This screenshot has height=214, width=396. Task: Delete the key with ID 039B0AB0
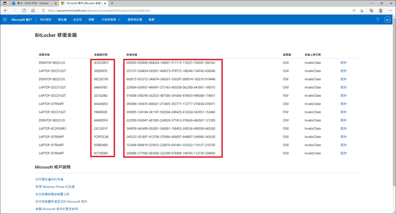343,145
